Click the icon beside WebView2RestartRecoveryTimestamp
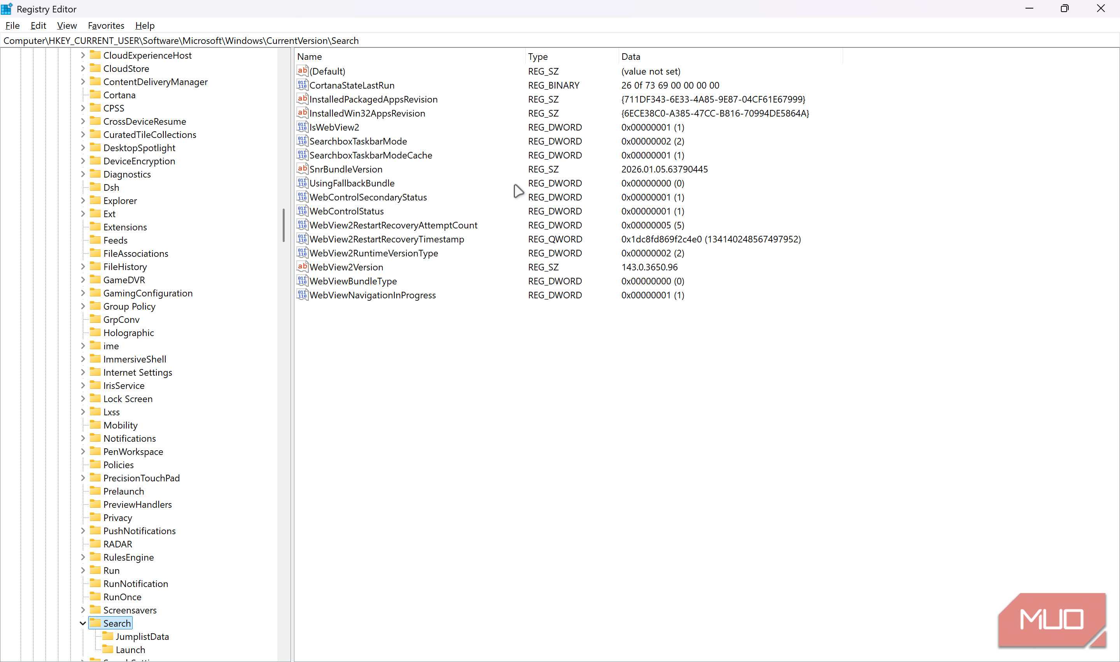 (302, 239)
